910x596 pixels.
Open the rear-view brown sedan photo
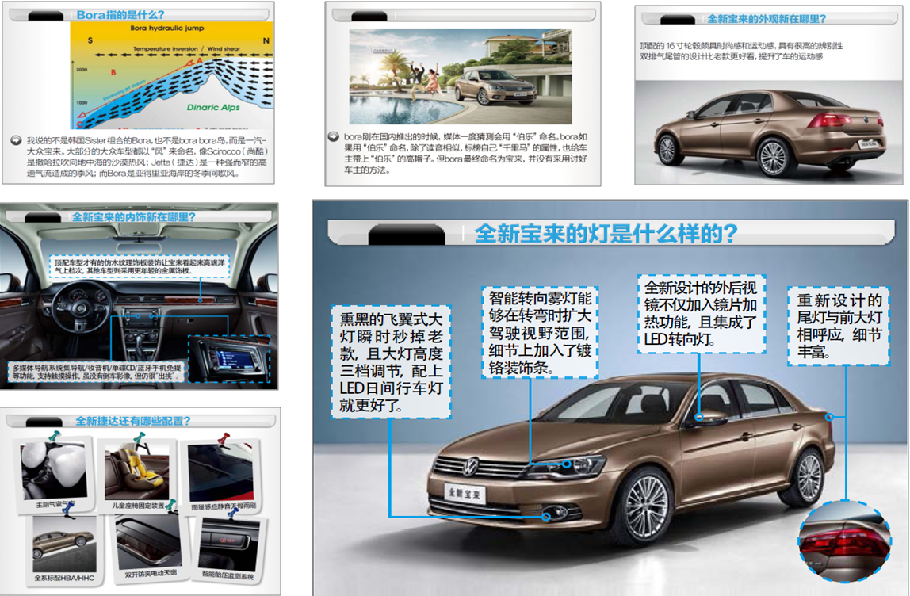(x=769, y=132)
